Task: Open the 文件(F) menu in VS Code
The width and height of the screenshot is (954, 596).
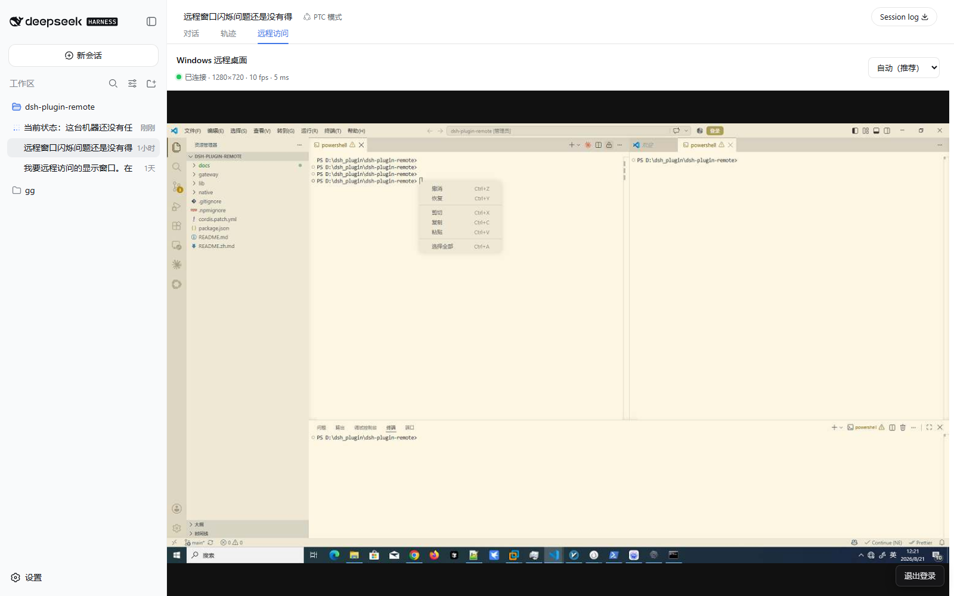Action: [x=193, y=131]
